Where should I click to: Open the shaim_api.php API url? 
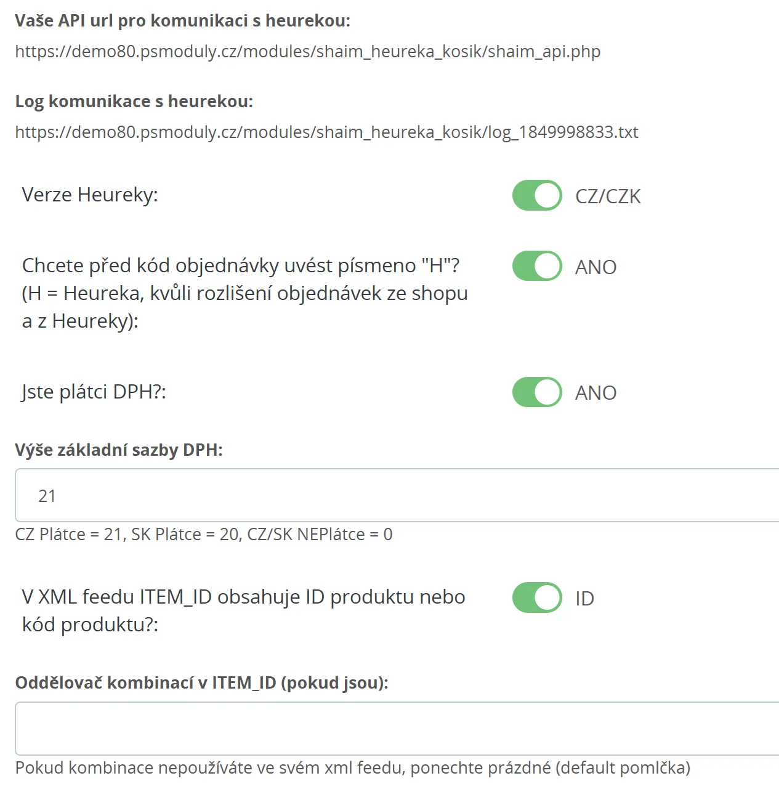click(307, 52)
